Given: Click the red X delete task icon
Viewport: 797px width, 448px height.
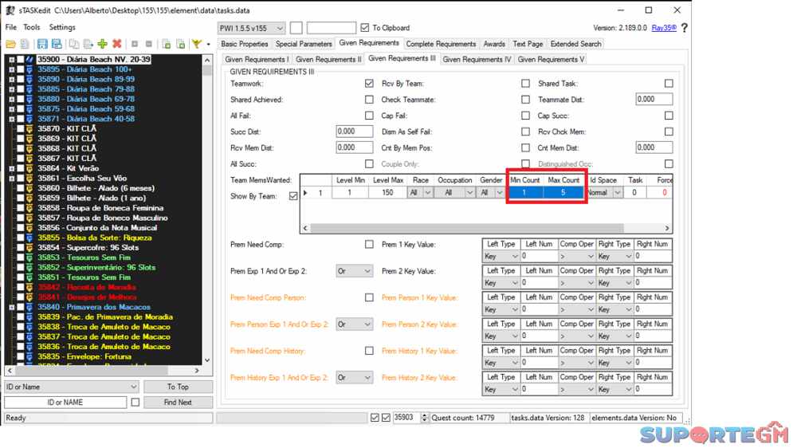Looking at the screenshot, I should [117, 44].
